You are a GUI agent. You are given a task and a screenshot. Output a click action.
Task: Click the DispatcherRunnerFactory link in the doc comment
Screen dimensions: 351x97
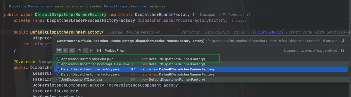pyautogui.click(x=31, y=6)
